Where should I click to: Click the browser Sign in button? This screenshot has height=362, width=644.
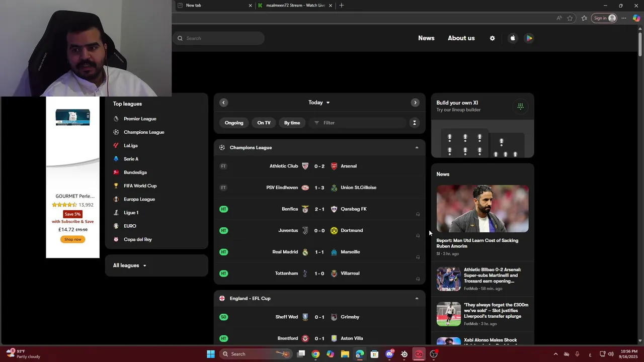pos(604,18)
